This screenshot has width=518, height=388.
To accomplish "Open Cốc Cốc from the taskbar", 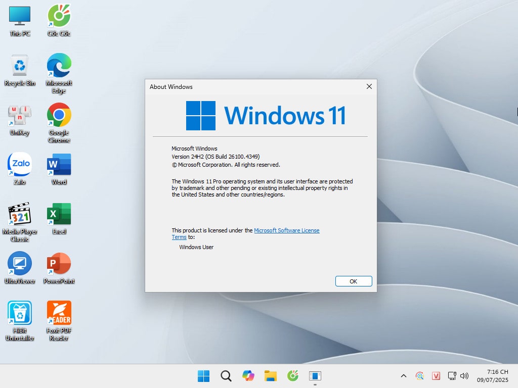I will (293, 376).
